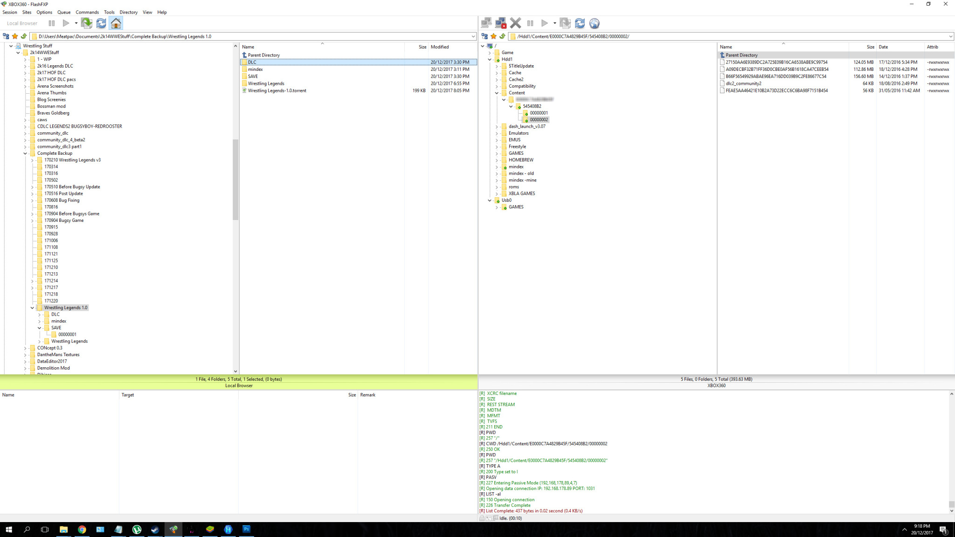
Task: Go up one folder in local pane
Action: 24,36
